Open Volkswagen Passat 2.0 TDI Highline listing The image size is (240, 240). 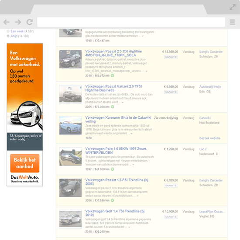tap(113, 53)
